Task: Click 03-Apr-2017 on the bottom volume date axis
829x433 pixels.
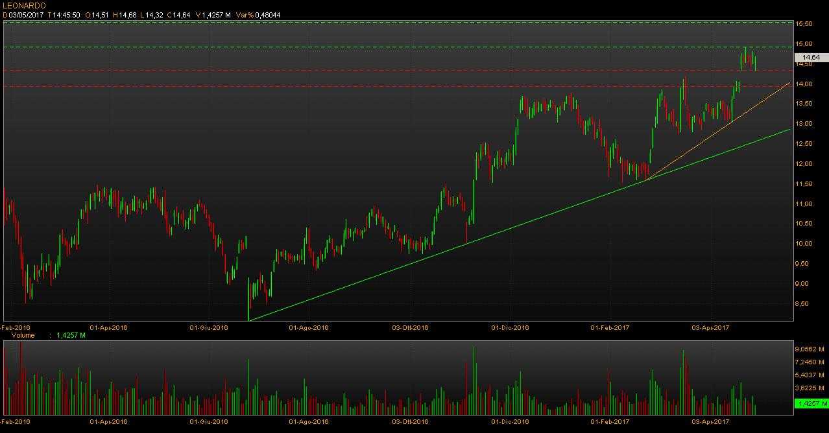Action: [711, 421]
